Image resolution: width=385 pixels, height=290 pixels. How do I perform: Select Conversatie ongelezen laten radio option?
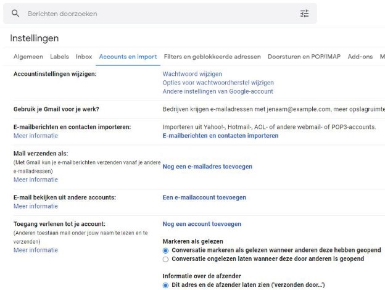[x=165, y=259]
